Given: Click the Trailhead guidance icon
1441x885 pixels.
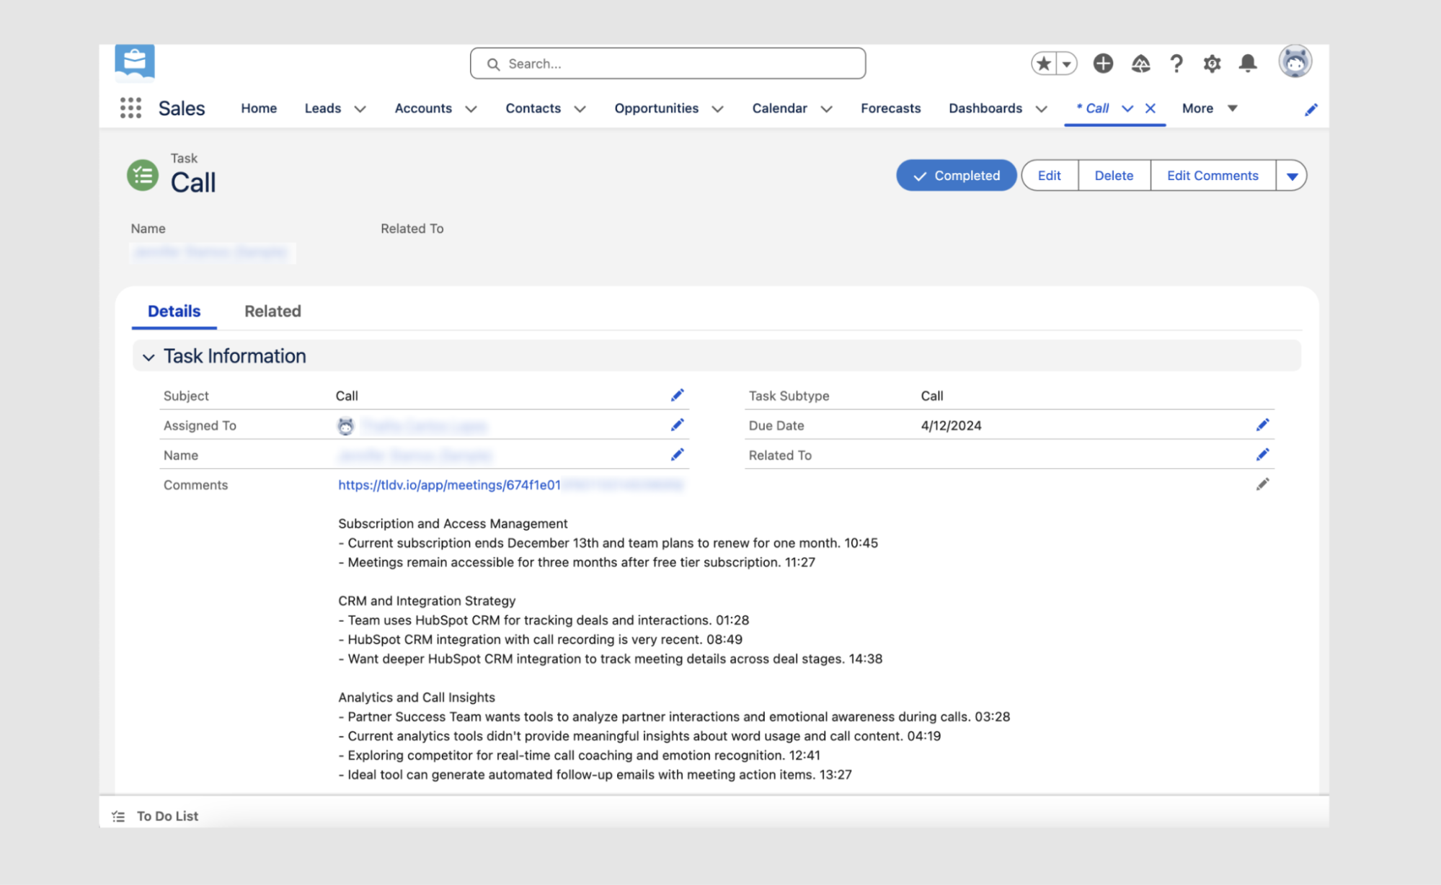Looking at the screenshot, I should click(1140, 63).
